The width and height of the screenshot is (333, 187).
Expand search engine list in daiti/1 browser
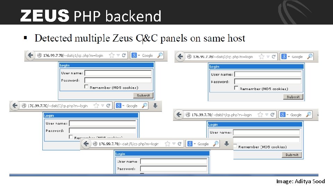[139, 55]
